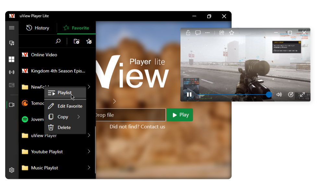The image size is (325, 190).
Task: Click the replay rotate icon in mini player
Action: tap(291, 95)
